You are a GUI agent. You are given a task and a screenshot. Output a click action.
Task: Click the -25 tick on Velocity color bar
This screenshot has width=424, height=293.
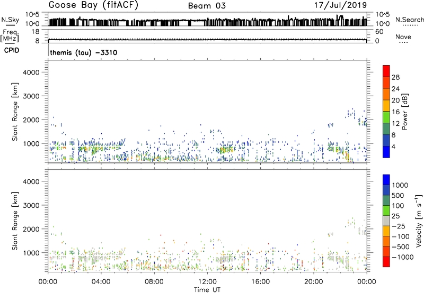point(399,226)
